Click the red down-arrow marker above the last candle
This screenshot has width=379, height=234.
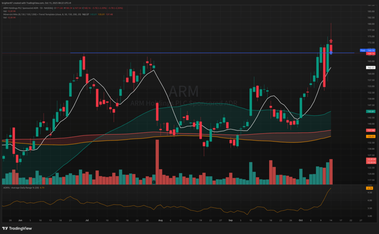point(331,41)
